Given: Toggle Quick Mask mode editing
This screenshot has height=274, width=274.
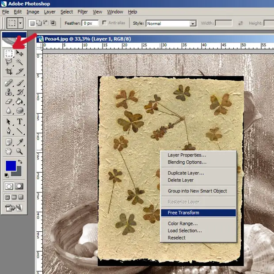Looking at the screenshot, I should [19, 186].
